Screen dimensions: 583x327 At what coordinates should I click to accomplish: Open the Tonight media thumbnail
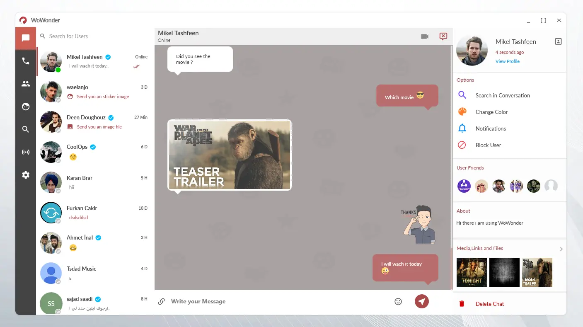(x=472, y=272)
